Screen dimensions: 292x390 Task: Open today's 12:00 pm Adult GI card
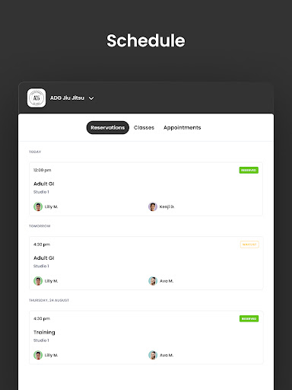pos(146,189)
